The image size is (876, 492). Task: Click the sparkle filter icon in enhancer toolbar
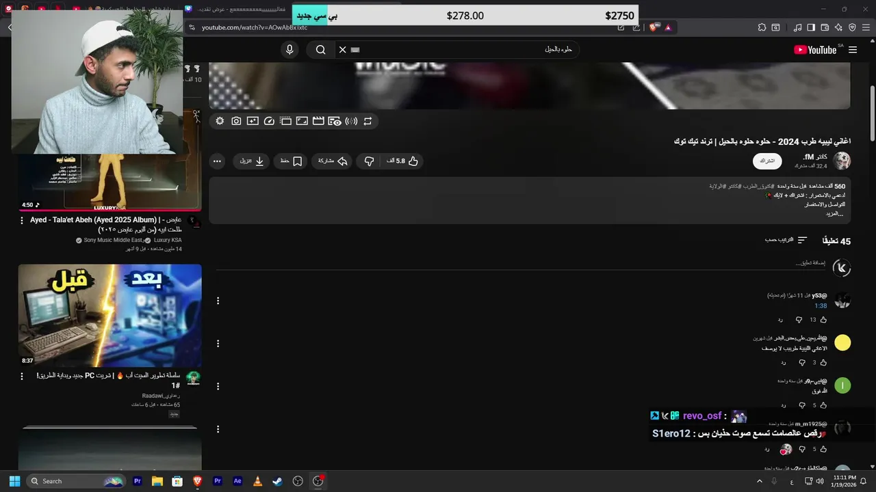coord(253,121)
